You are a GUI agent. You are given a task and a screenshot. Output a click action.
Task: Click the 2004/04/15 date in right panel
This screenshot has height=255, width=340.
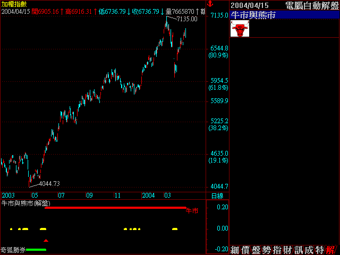[x=250, y=5]
